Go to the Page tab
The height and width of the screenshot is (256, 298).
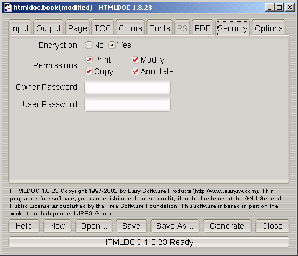77,28
